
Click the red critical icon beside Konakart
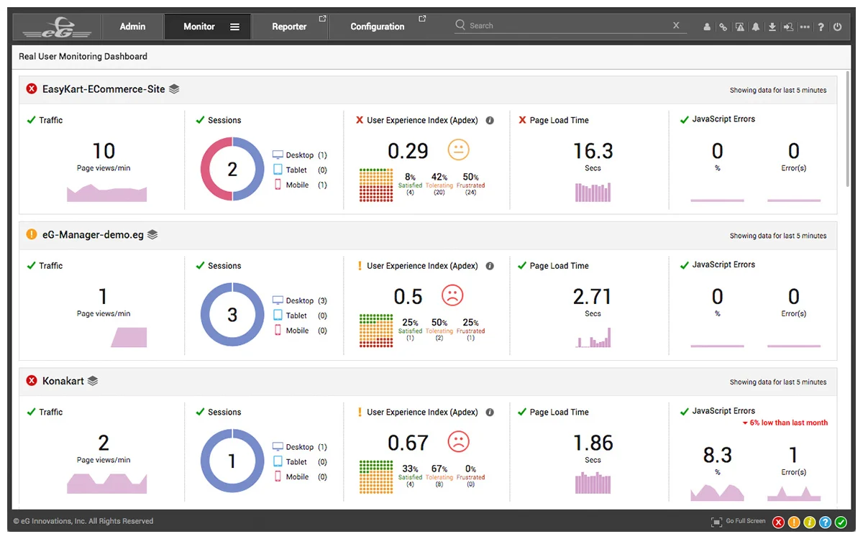tap(32, 381)
